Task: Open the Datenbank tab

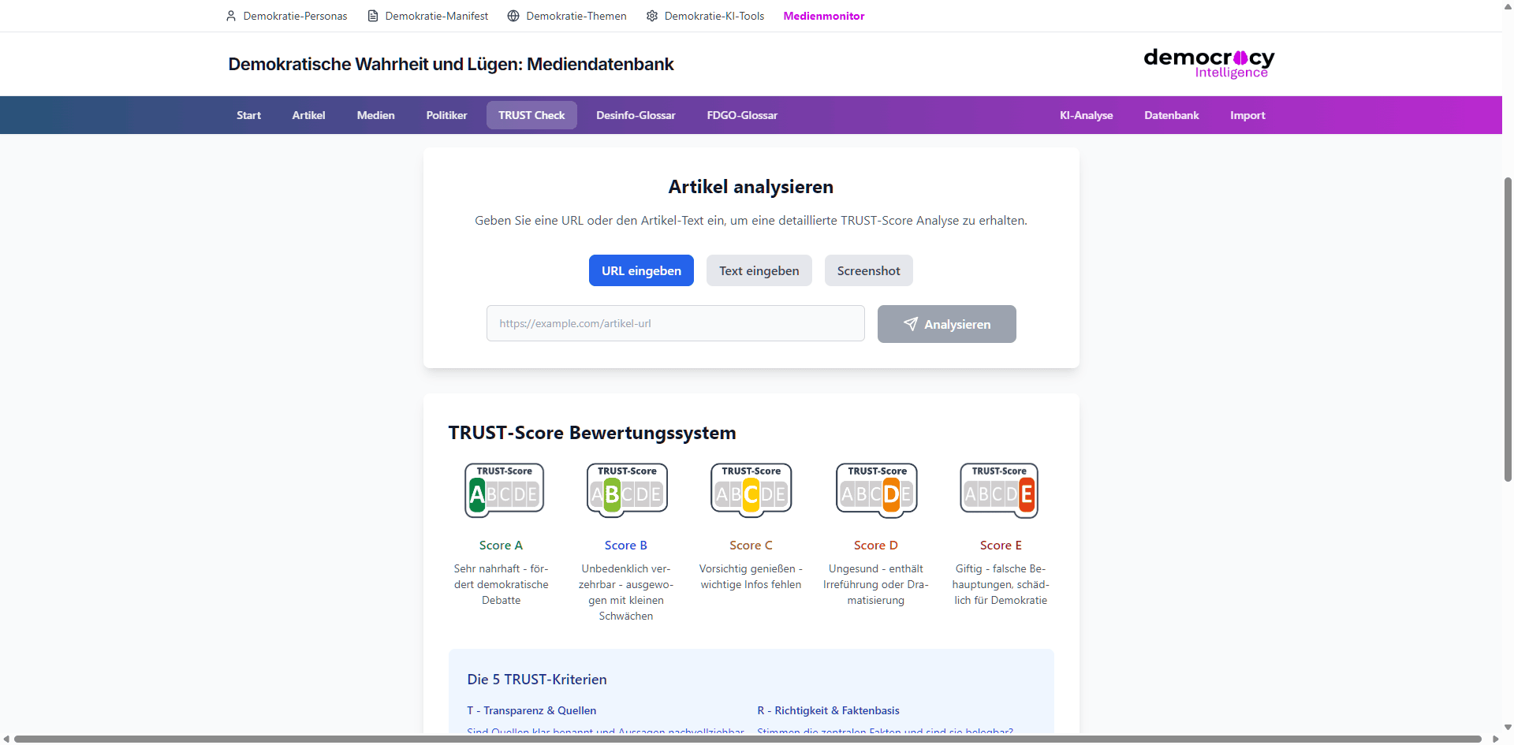Action: pyautogui.click(x=1171, y=115)
